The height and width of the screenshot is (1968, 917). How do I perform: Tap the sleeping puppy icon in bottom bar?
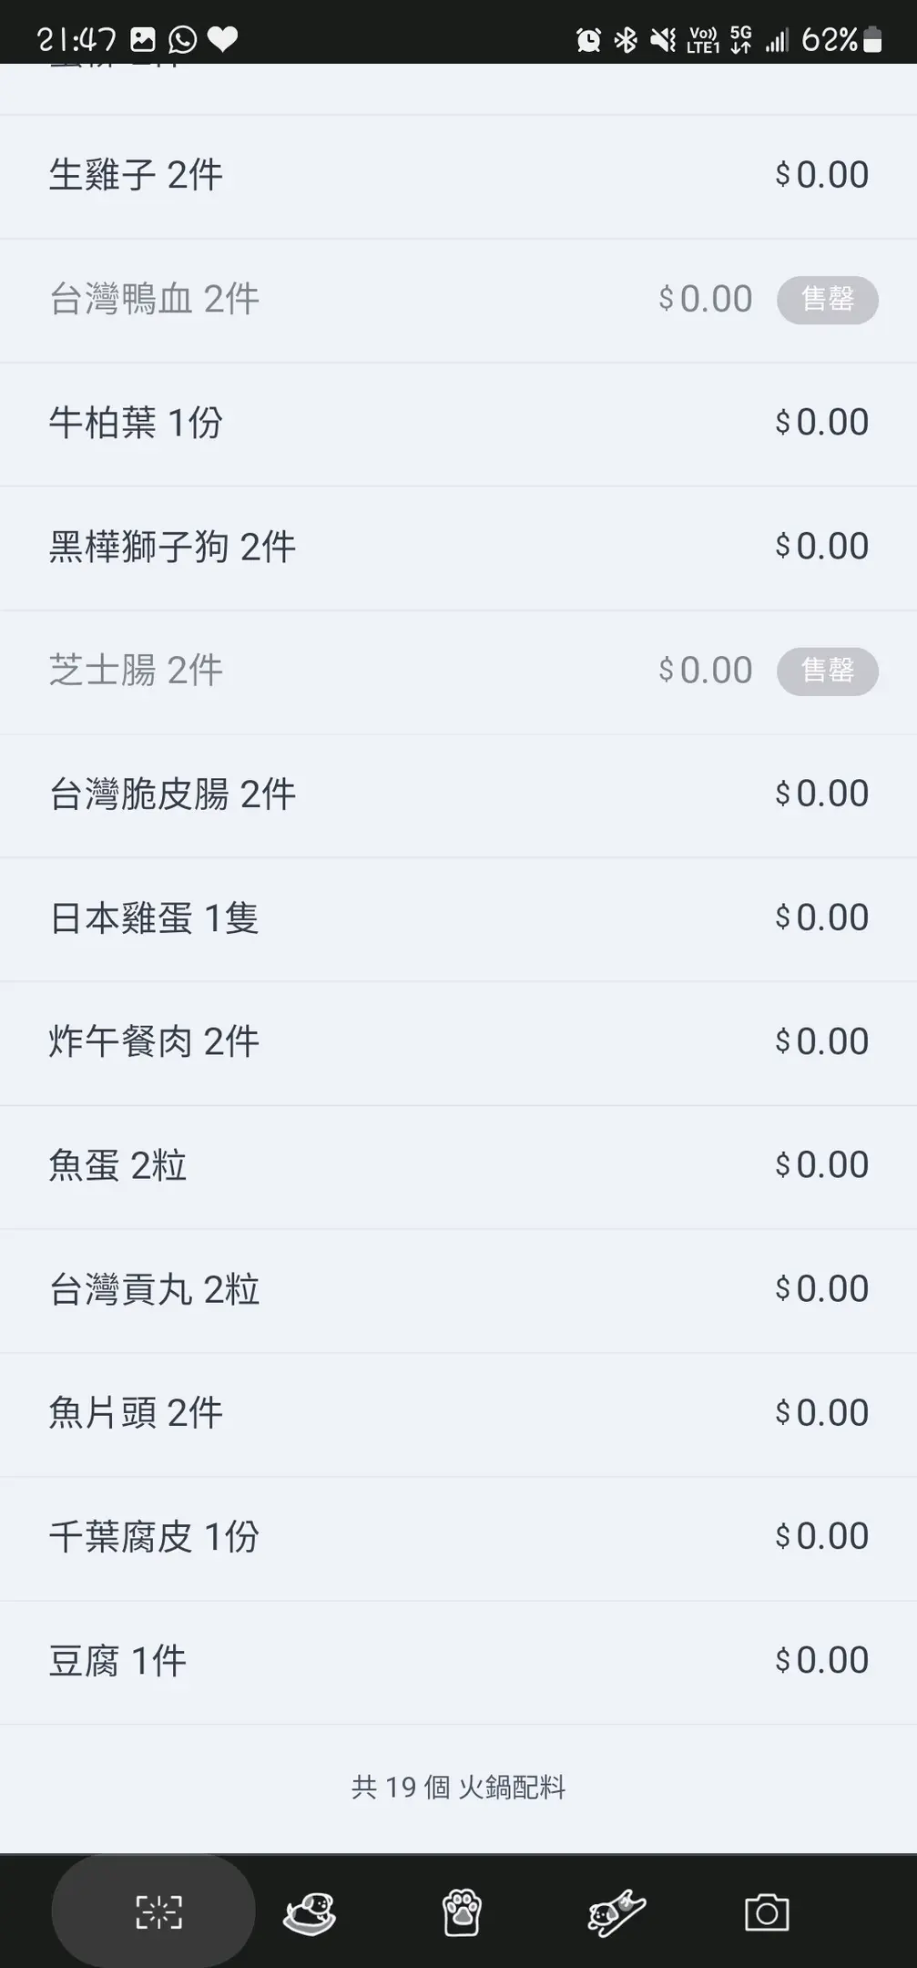point(310,1912)
